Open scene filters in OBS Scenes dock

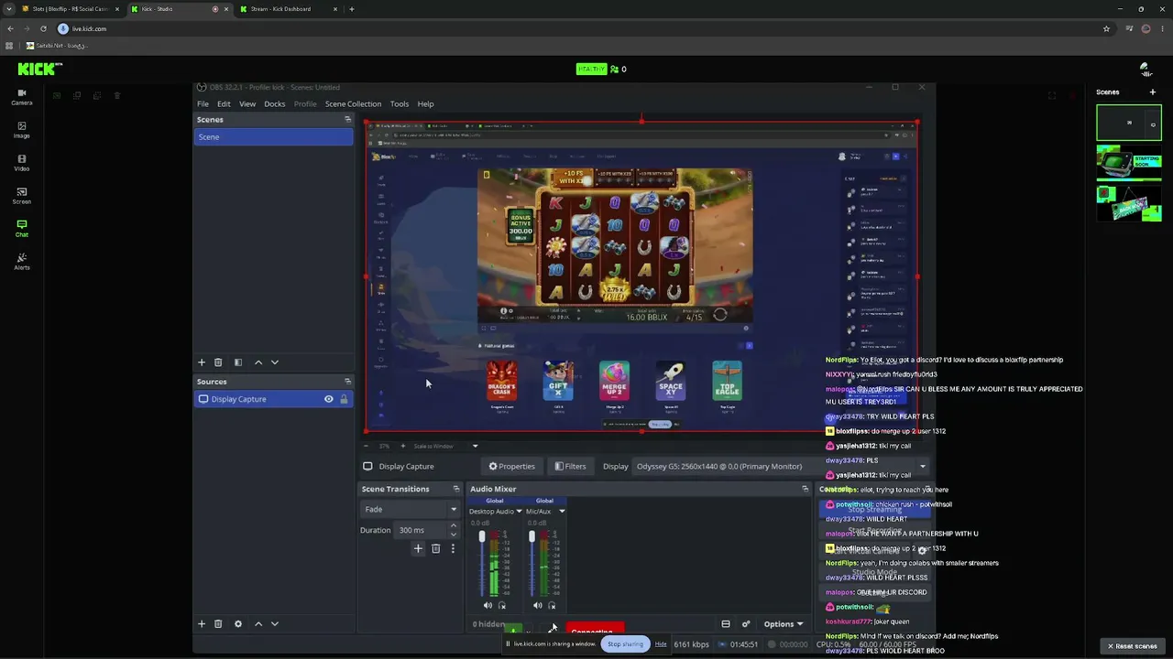[x=238, y=362]
